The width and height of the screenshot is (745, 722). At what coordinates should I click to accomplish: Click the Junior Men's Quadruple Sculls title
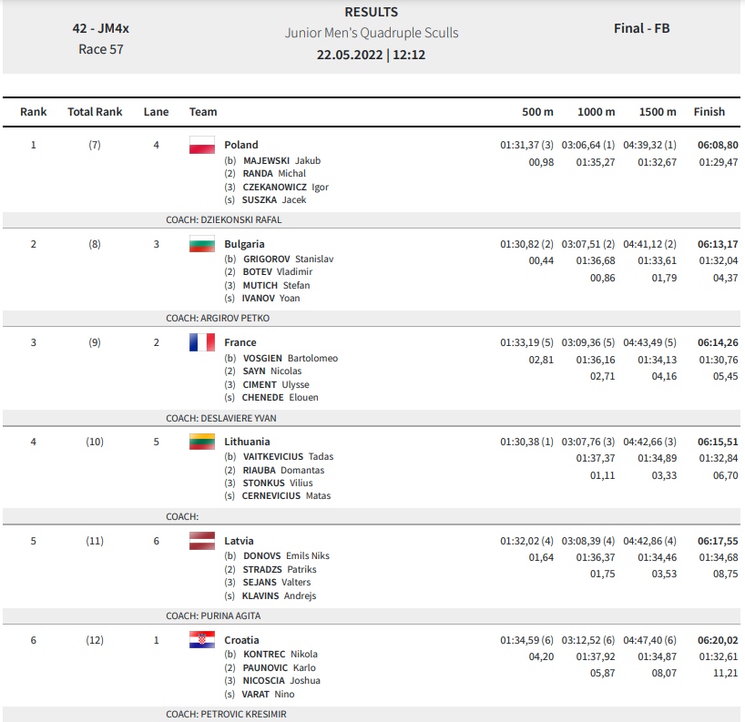(372, 33)
